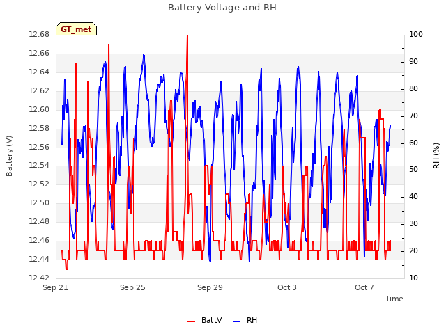Click the 10 RH axis value

click(413, 278)
